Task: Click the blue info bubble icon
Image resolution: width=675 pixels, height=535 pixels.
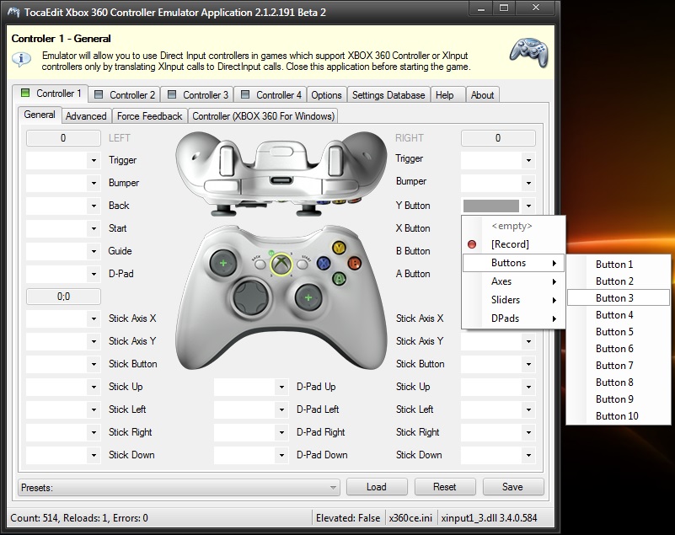Action: pos(21,58)
